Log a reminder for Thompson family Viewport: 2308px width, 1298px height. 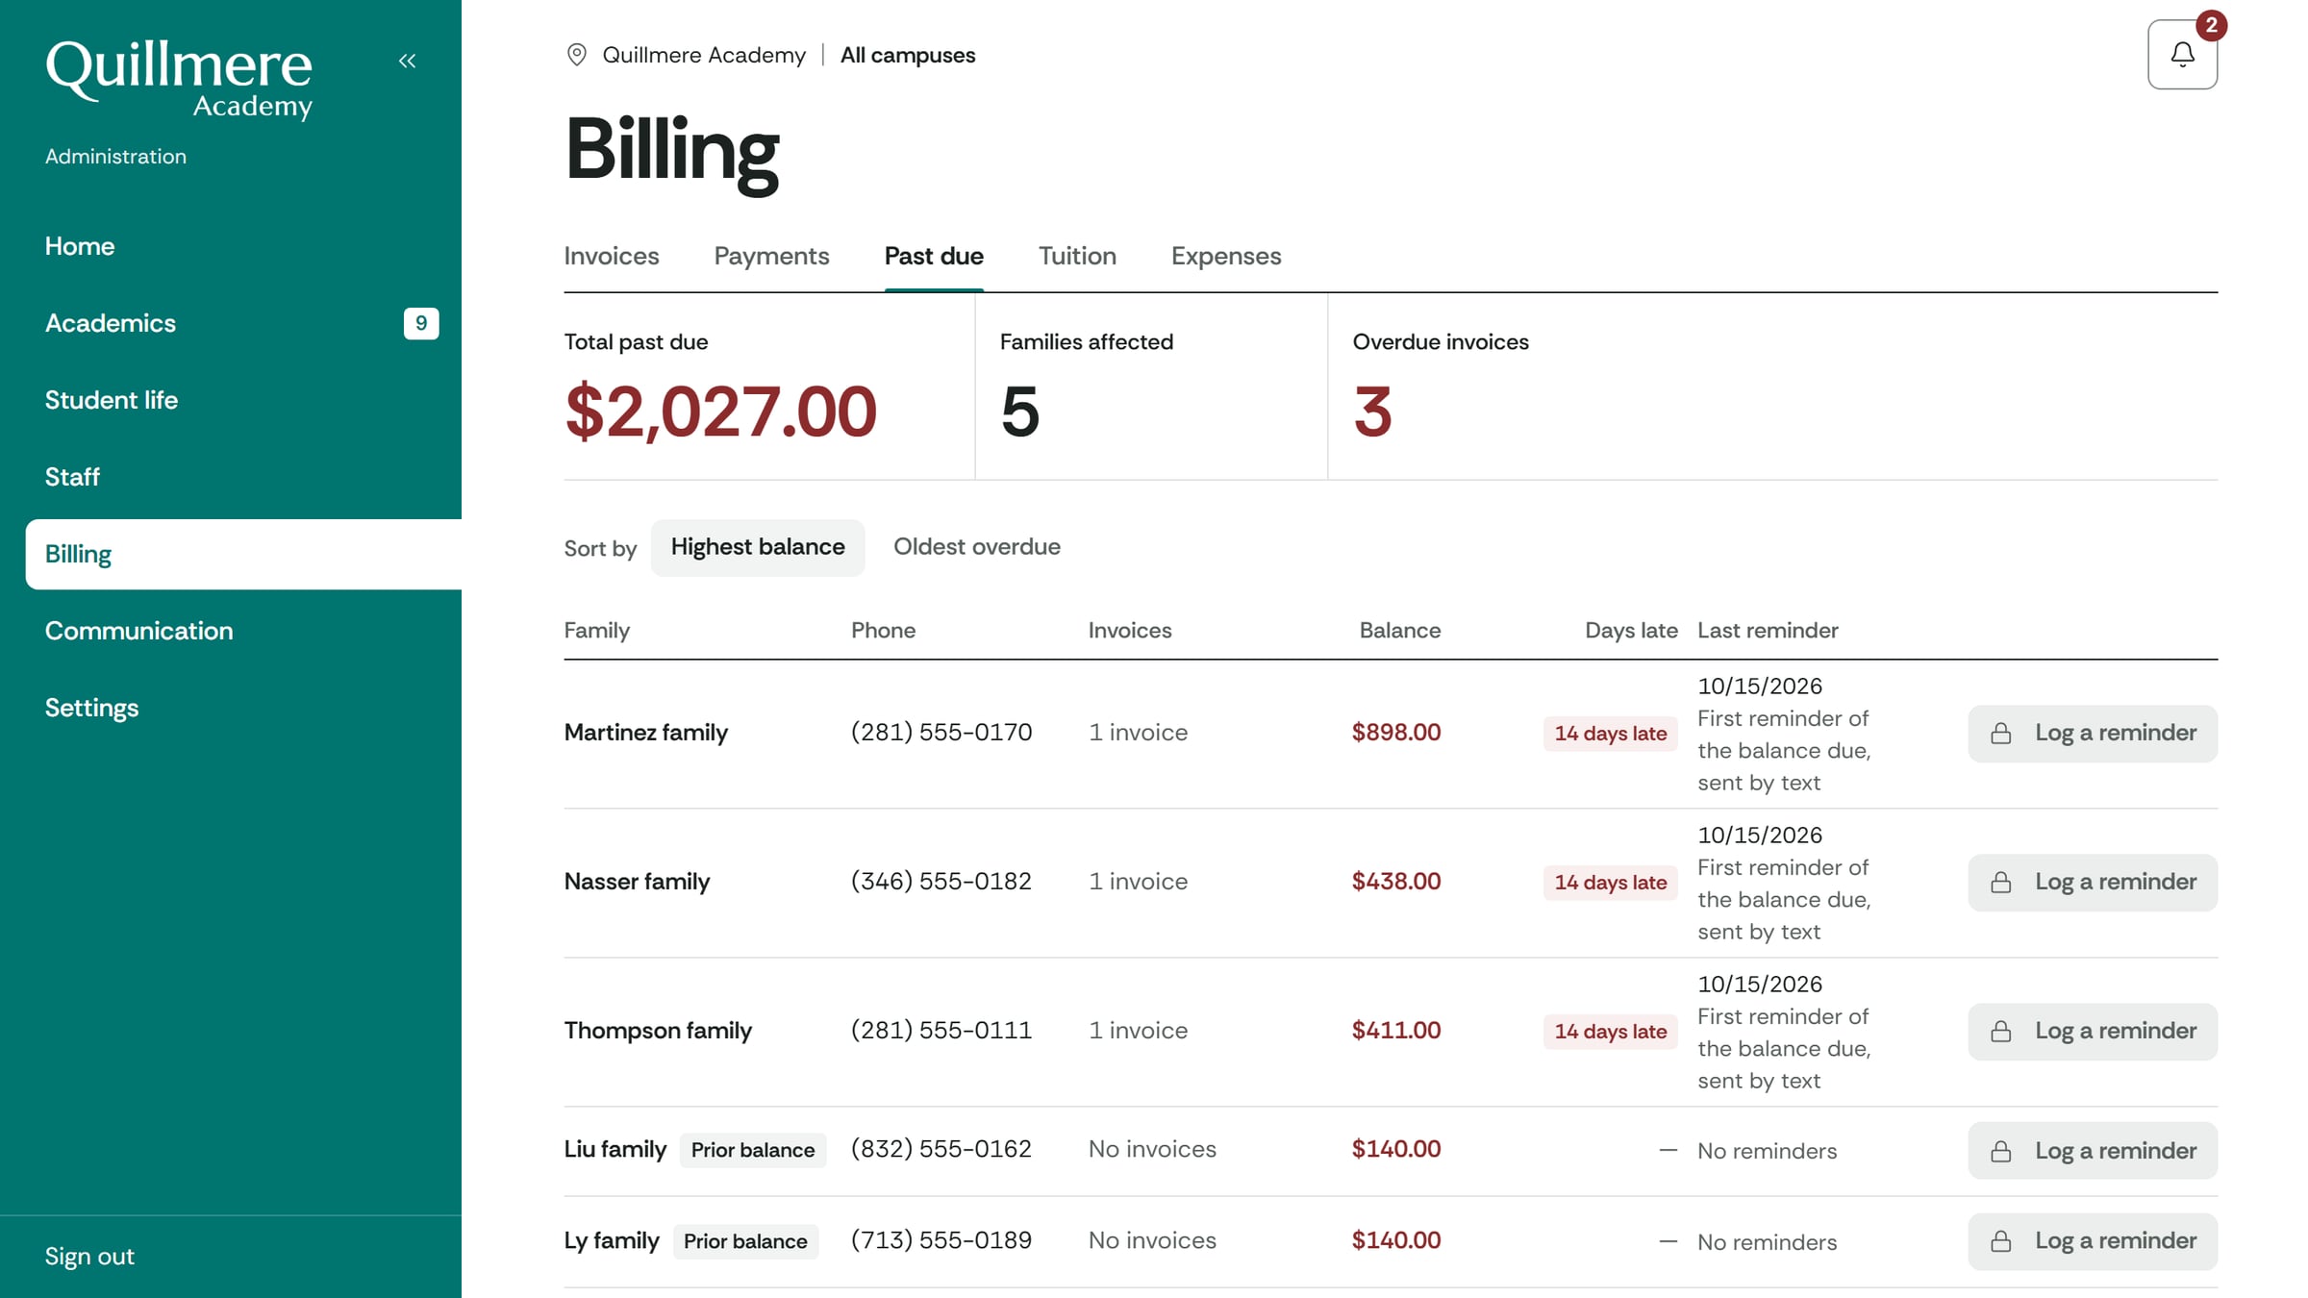click(x=2093, y=1032)
